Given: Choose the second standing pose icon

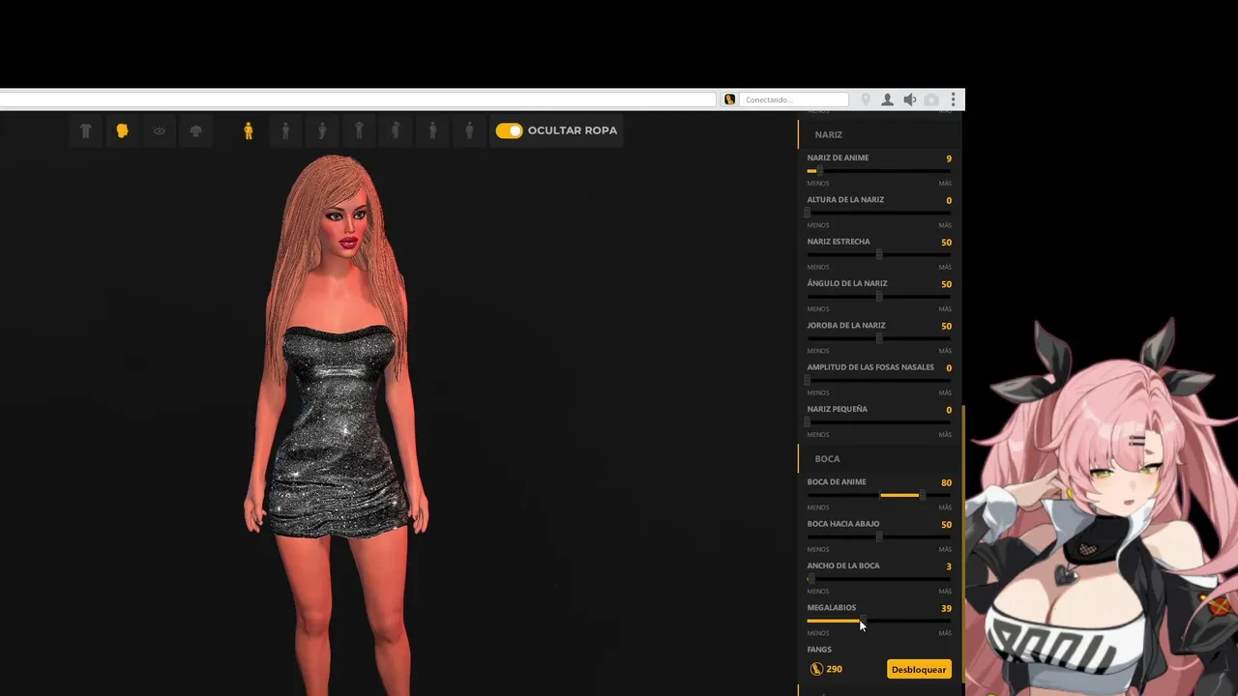Looking at the screenshot, I should [x=285, y=130].
